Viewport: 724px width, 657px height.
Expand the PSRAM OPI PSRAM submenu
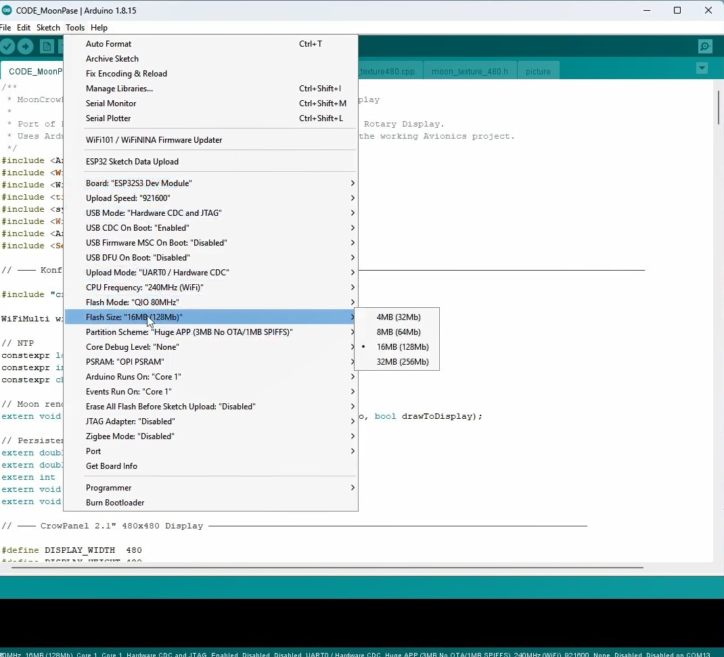211,362
